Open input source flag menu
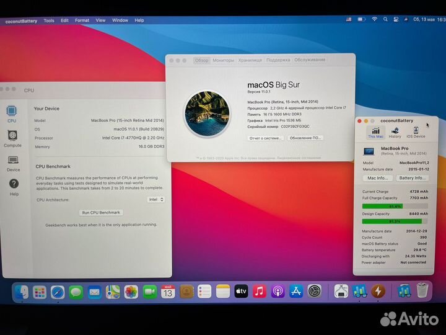Viewport: 446px width, 335px height. click(x=349, y=19)
